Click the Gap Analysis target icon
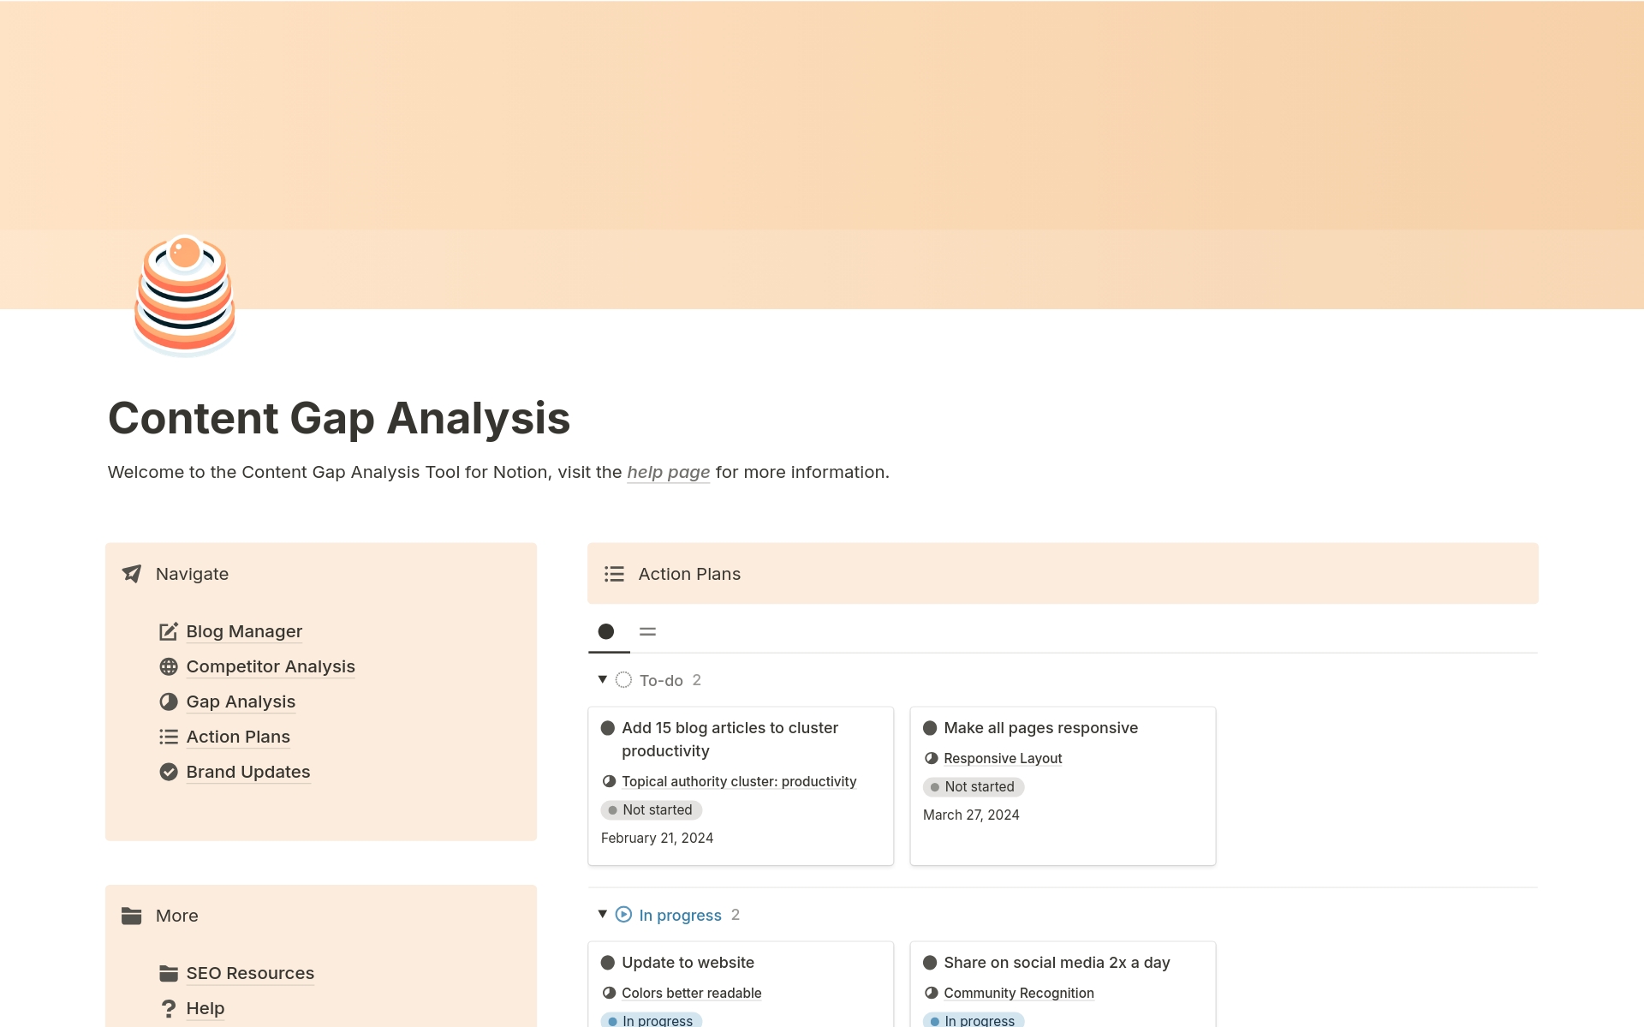The width and height of the screenshot is (1644, 1027). pyautogui.click(x=170, y=701)
